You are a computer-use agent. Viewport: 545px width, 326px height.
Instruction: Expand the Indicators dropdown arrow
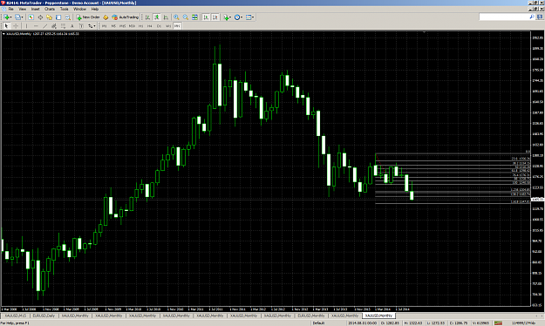[230, 17]
